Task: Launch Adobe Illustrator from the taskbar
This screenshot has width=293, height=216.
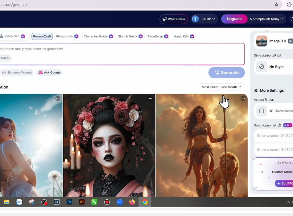Action: point(82,202)
